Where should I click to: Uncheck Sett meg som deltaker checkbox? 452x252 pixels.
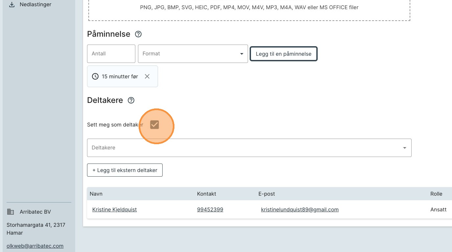coord(154,125)
